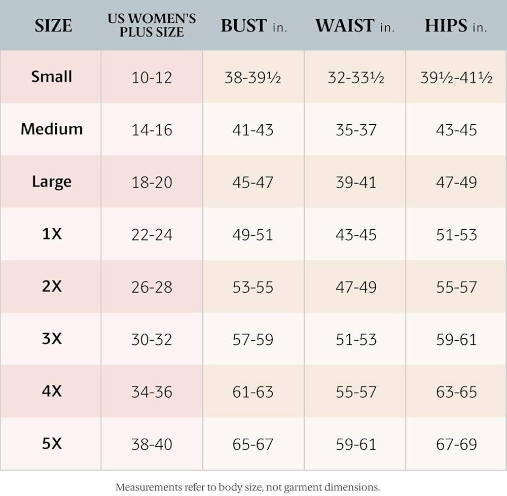
Task: Click the WAIST in. column header
Action: [x=355, y=26]
